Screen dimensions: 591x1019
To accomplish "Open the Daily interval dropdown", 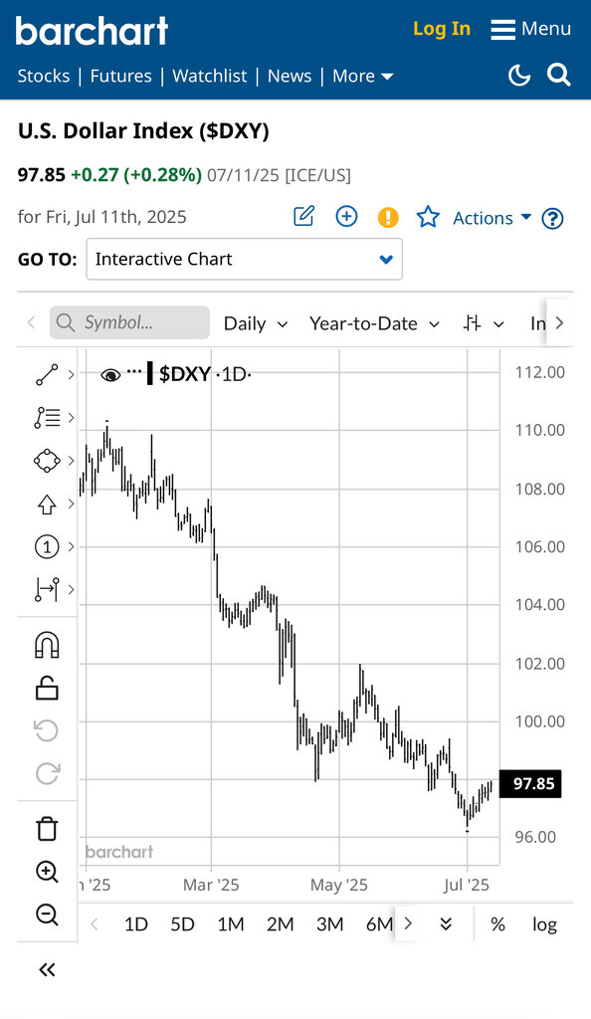I will click(x=256, y=323).
